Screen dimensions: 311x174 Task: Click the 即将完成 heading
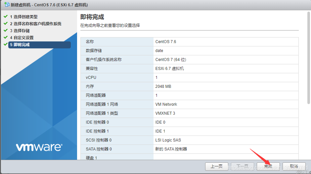click(x=92, y=17)
